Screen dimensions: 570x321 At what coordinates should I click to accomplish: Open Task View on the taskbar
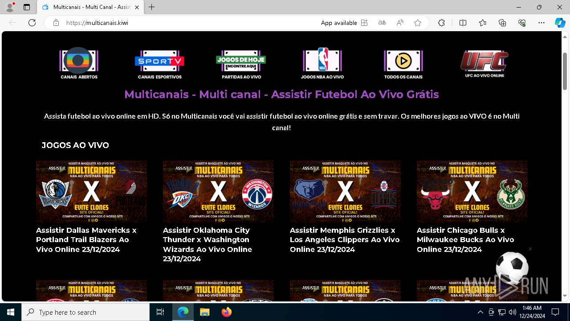(x=160, y=312)
